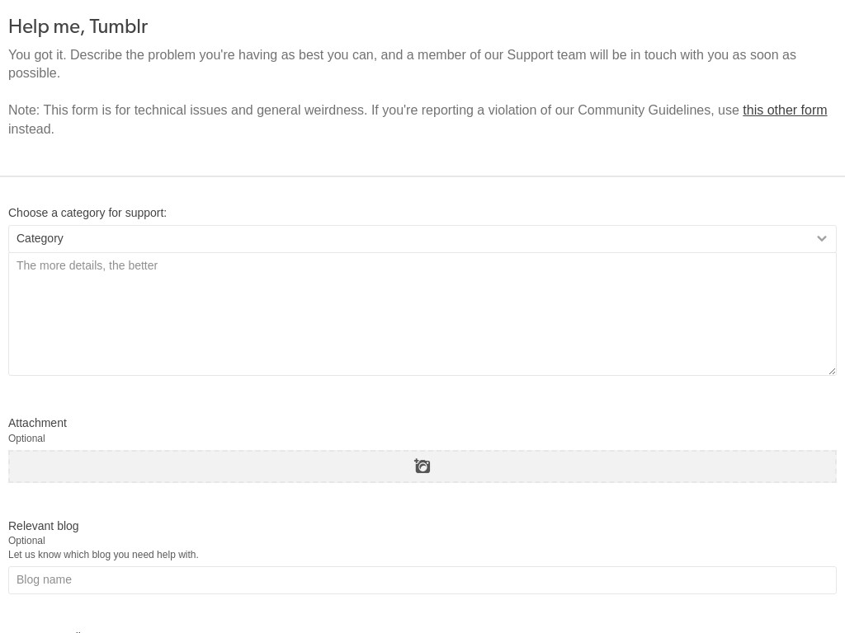Click the "Support team" words in intro
This screenshot has height=633, width=845.
tap(546, 55)
